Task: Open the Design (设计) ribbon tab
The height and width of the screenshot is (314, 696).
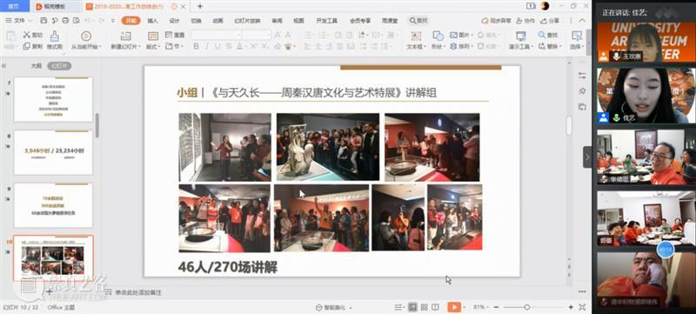Action: 174,20
